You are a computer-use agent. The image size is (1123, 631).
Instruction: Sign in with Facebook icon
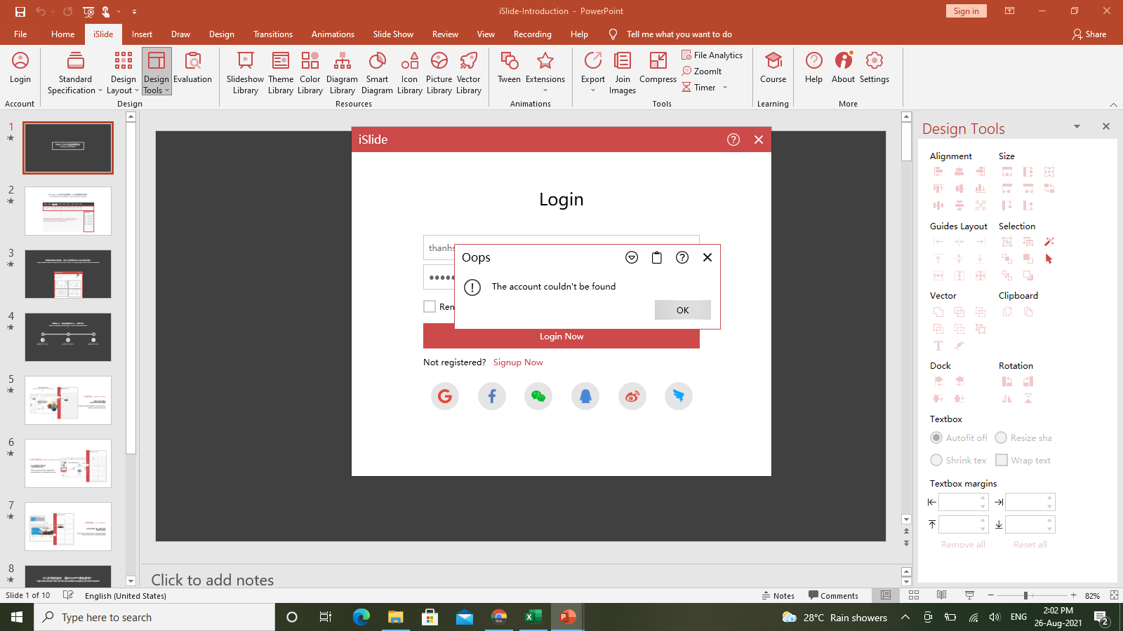pos(492,396)
